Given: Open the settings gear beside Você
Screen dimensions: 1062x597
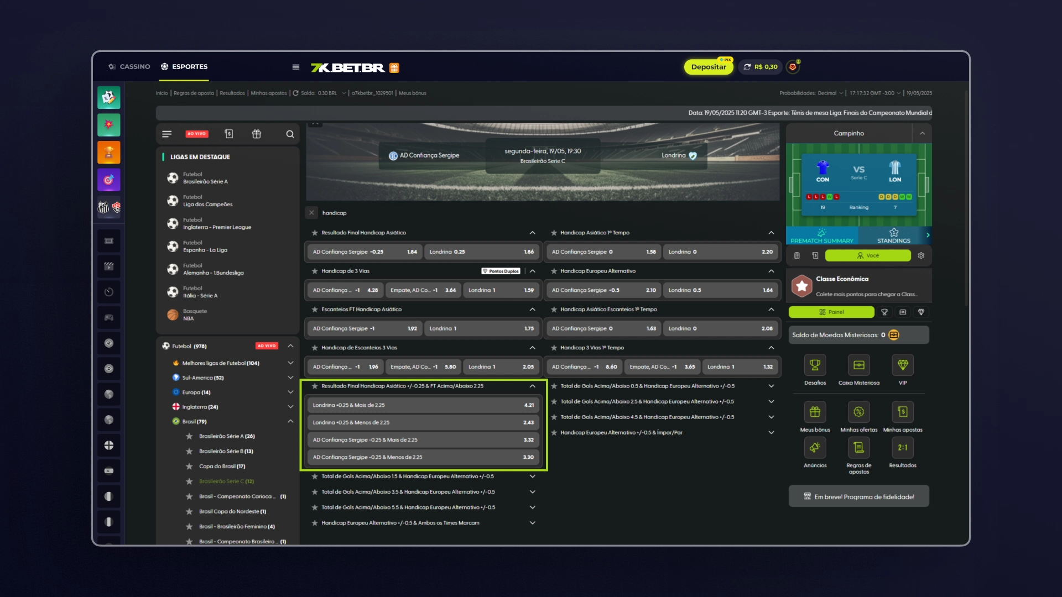Looking at the screenshot, I should 921,255.
